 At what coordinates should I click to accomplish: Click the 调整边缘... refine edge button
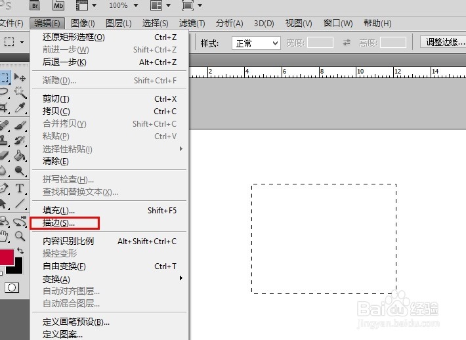(x=444, y=42)
